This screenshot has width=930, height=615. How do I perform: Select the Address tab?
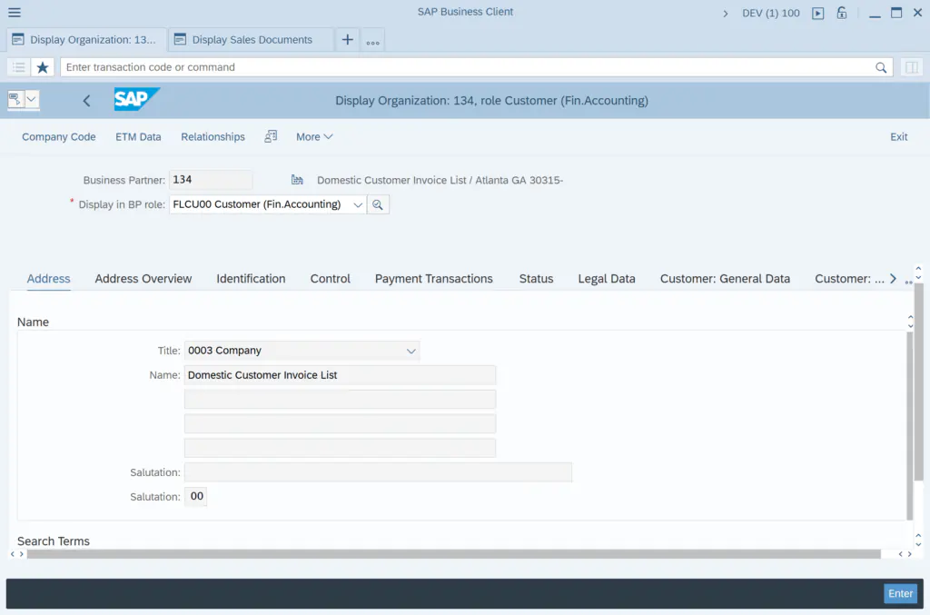(49, 279)
